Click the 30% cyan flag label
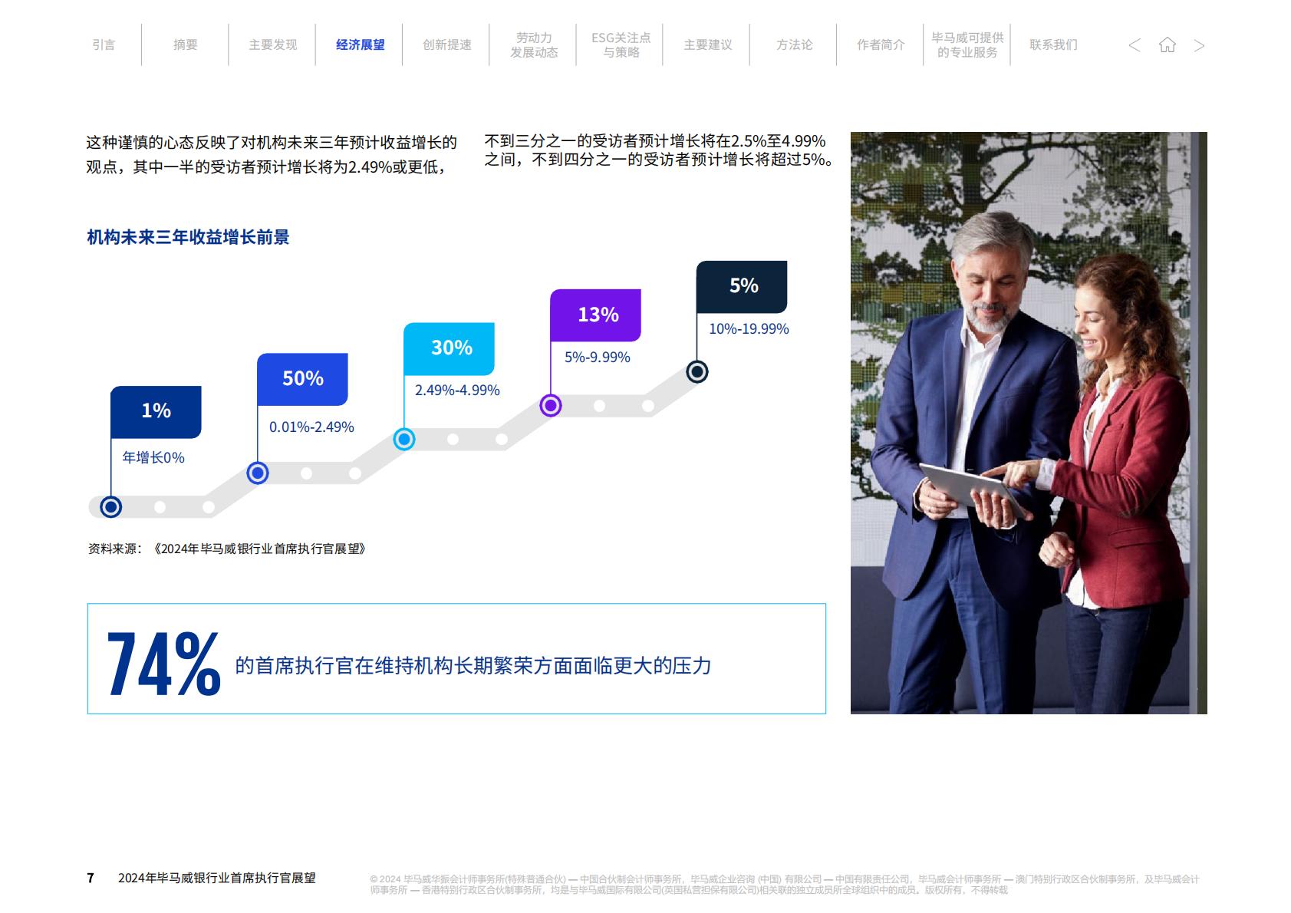 tap(450, 348)
